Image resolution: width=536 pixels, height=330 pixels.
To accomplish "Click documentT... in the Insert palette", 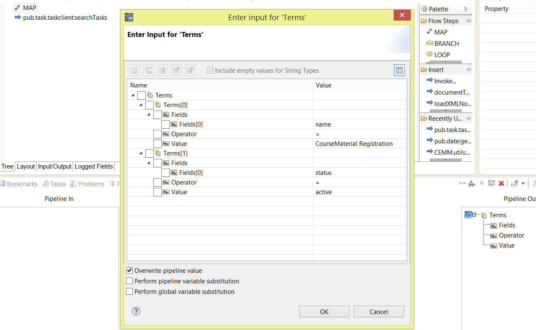I will (448, 92).
